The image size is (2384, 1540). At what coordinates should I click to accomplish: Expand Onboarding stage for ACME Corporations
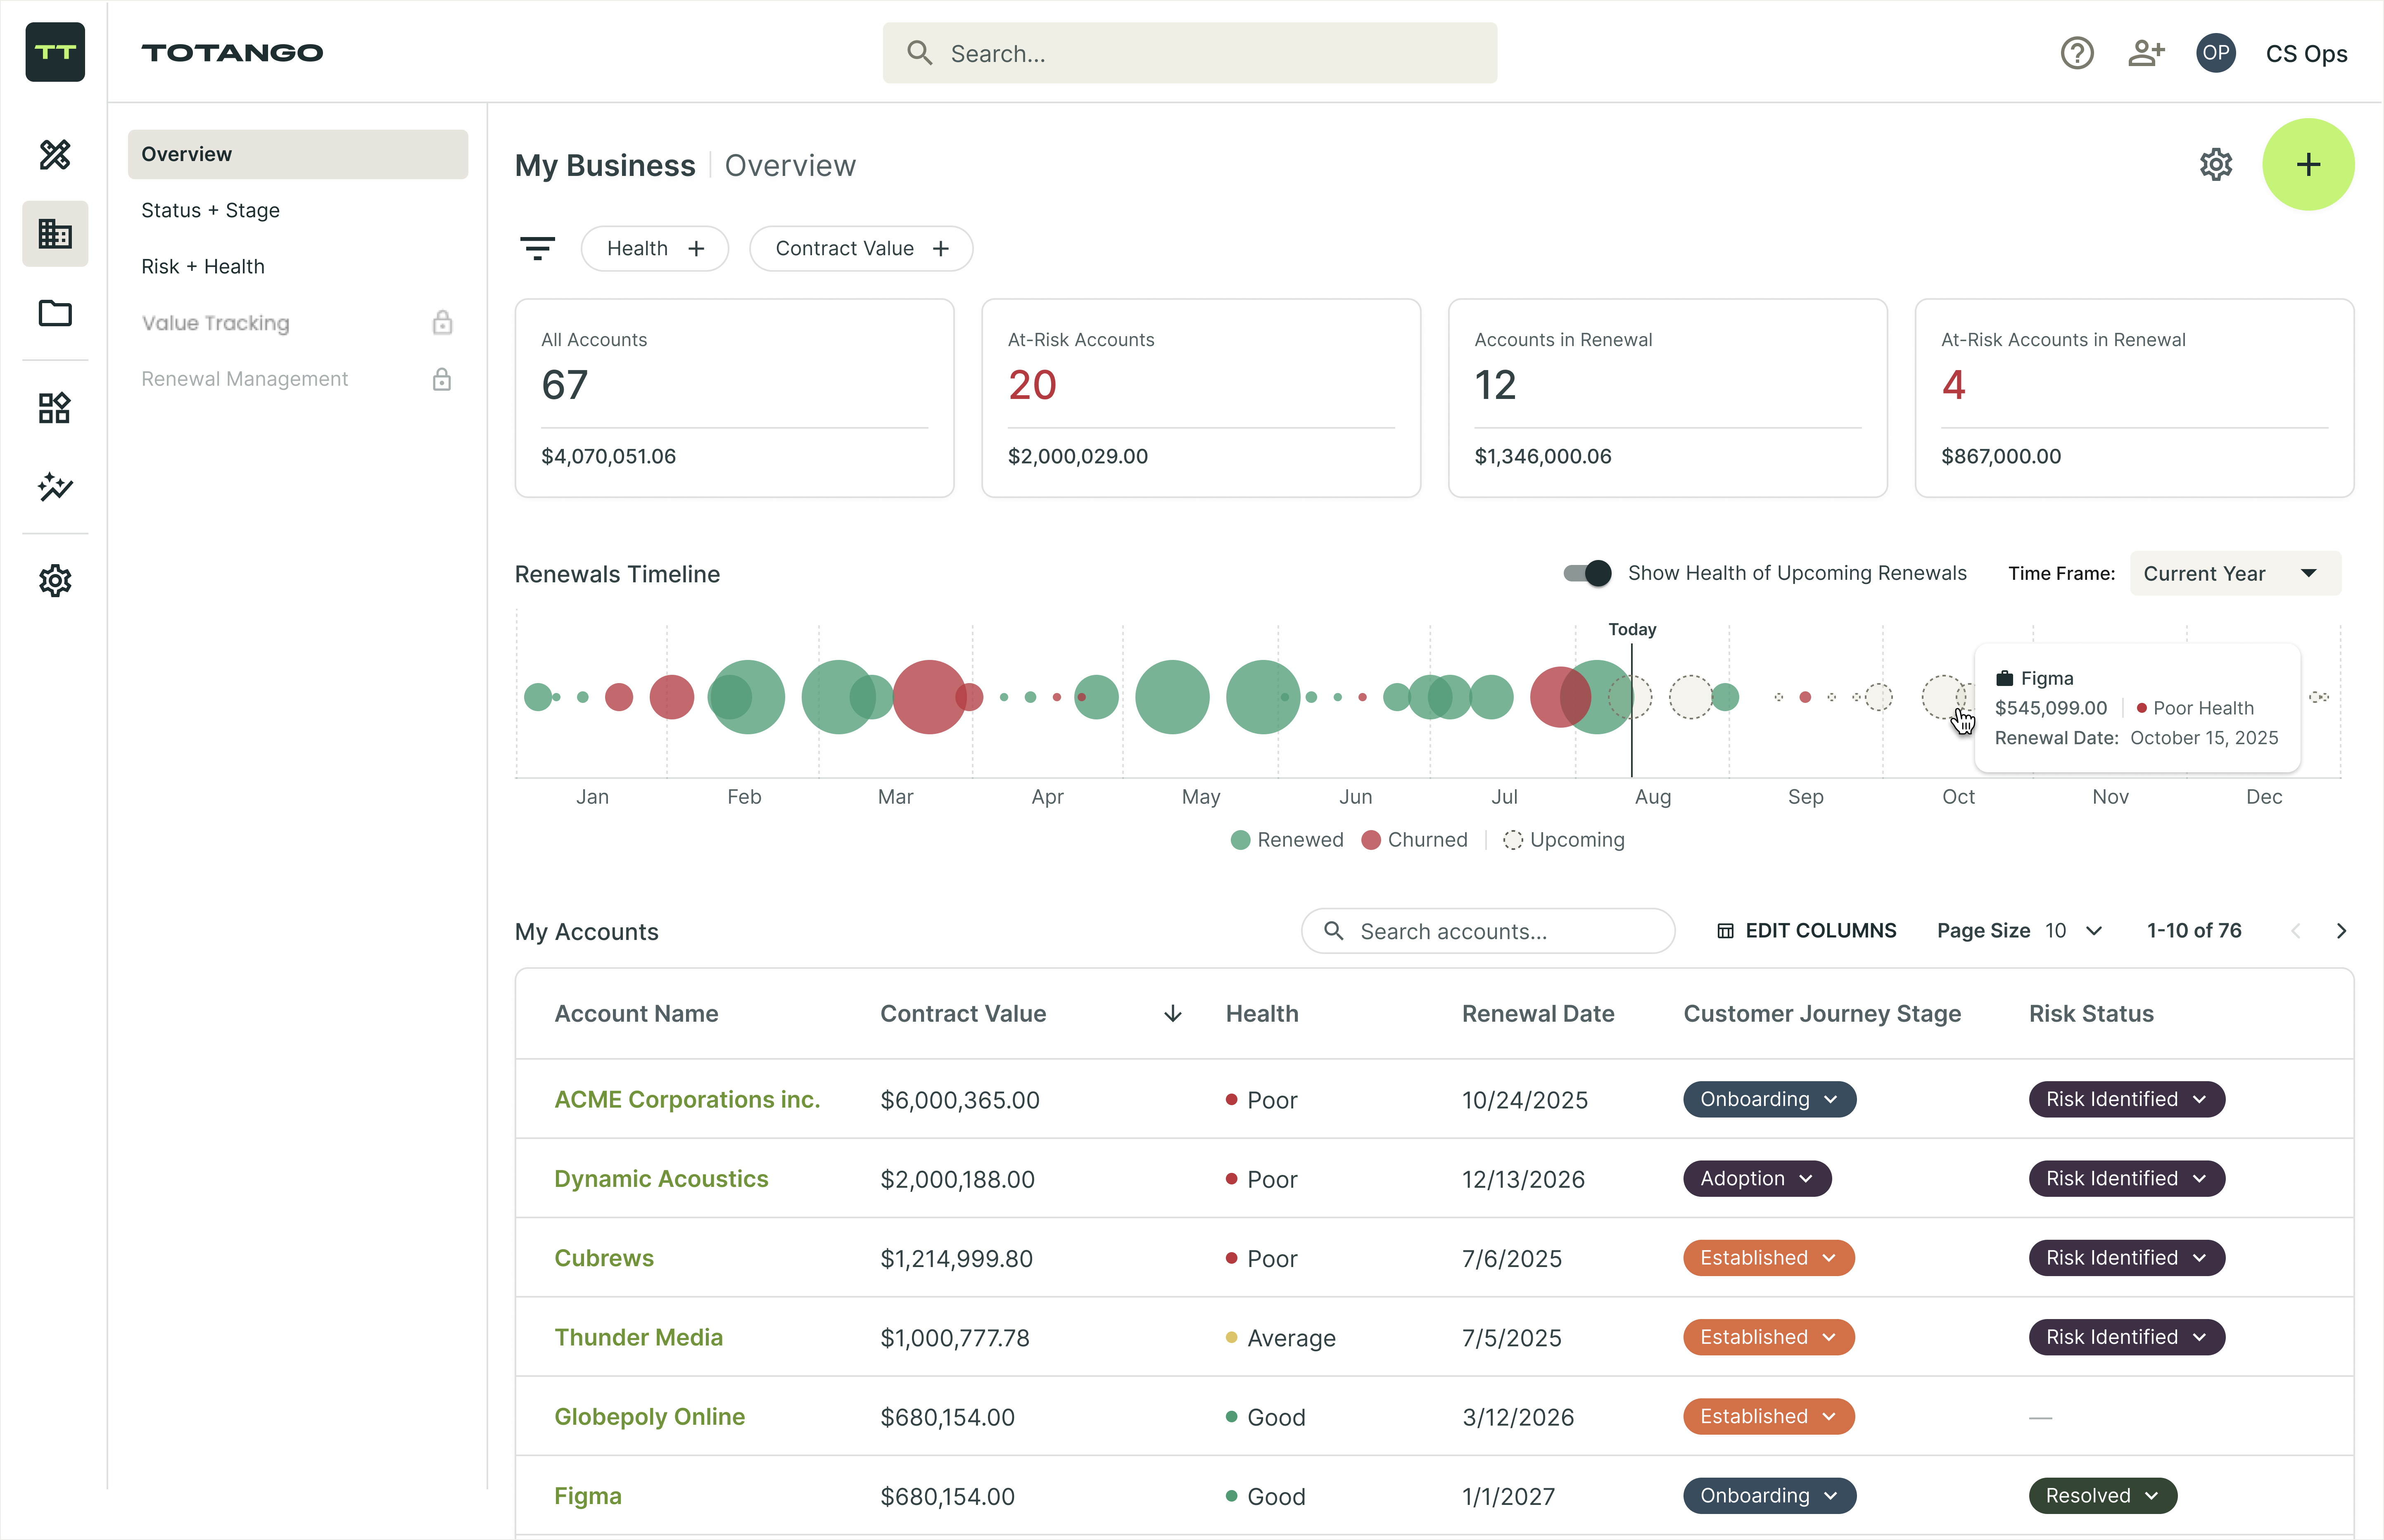click(1769, 1099)
